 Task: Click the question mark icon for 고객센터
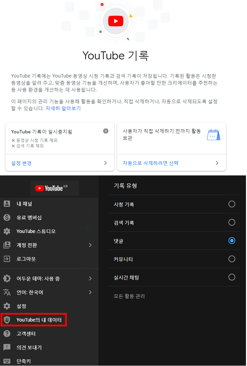pyautogui.click(x=7, y=334)
